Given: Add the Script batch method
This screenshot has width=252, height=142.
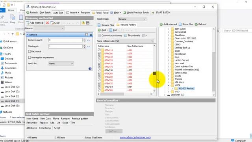Looking at the screenshot, I should [57, 128].
